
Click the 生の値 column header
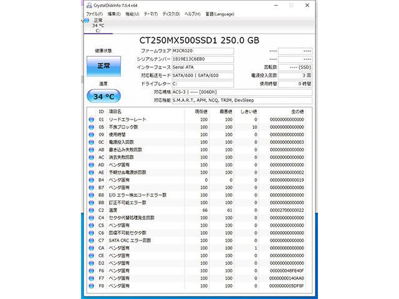point(297,112)
